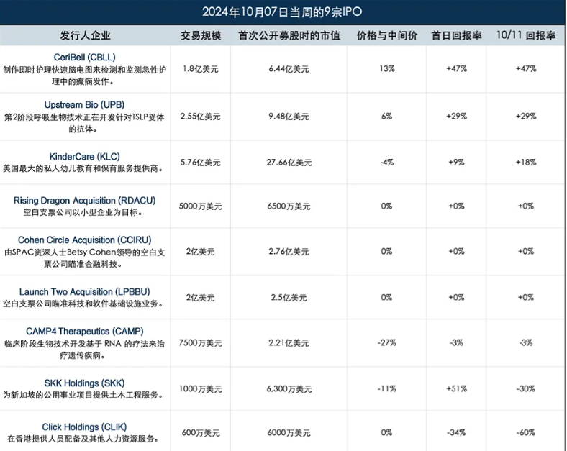This screenshot has width=567, height=451.
Task: Click the Upstream Bio description mentioning TSLP
Action: 84,123
